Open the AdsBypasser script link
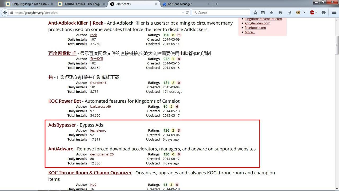The height and width of the screenshot is (191, 339). (62, 125)
